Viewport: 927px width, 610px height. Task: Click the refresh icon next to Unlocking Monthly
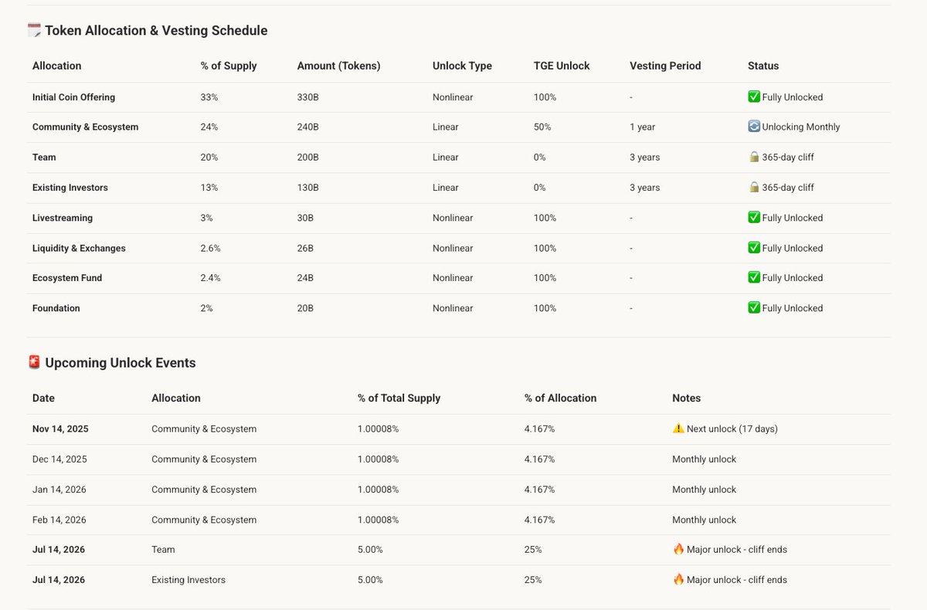click(x=754, y=127)
